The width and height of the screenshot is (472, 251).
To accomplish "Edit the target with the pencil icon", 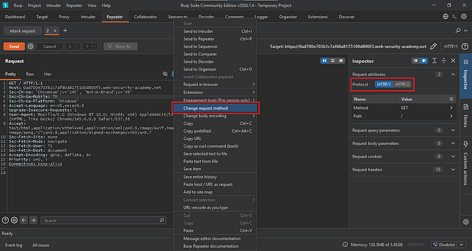I will pyautogui.click(x=433, y=46).
